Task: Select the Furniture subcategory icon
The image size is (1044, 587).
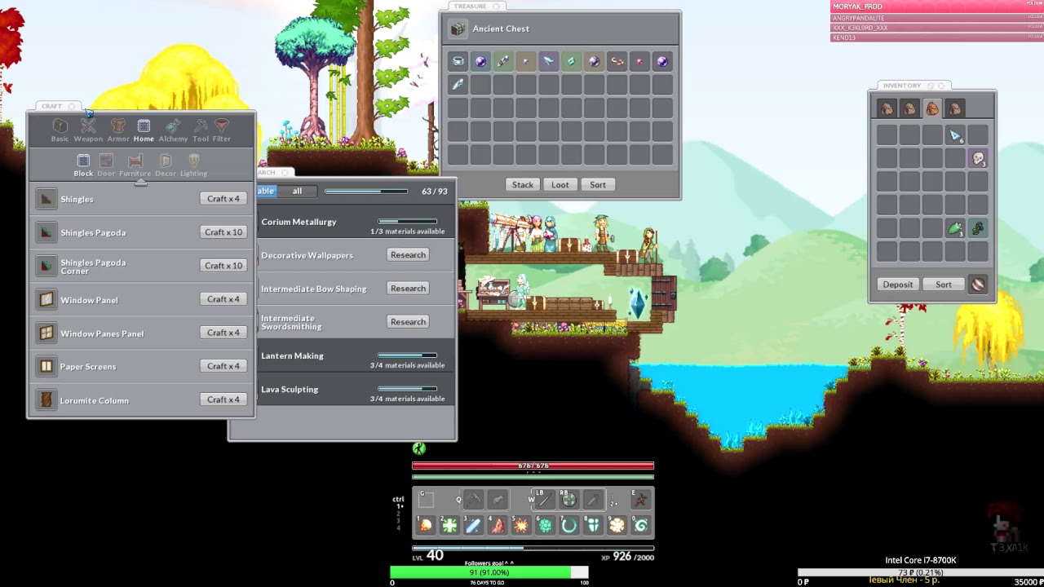Action: tap(135, 164)
